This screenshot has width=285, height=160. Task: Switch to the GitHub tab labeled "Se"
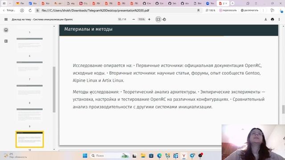(x=172, y=3)
